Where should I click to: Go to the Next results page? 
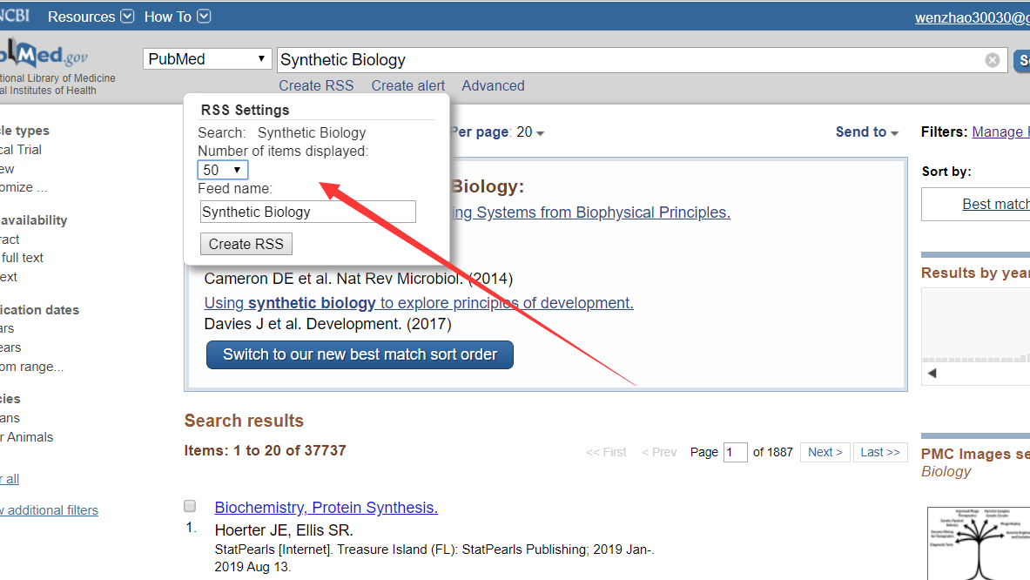coord(825,452)
